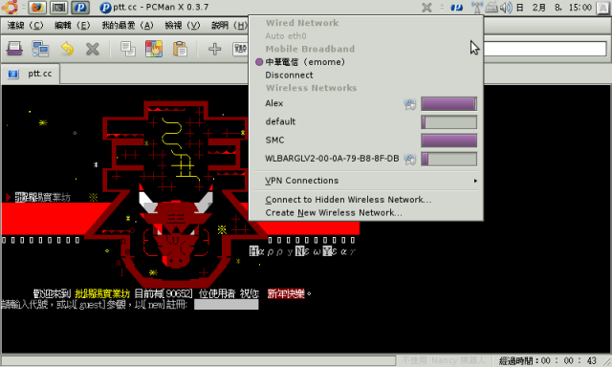Click the PCMan icon in title bar
Viewport: 612px width, 367px height.
pos(105,7)
